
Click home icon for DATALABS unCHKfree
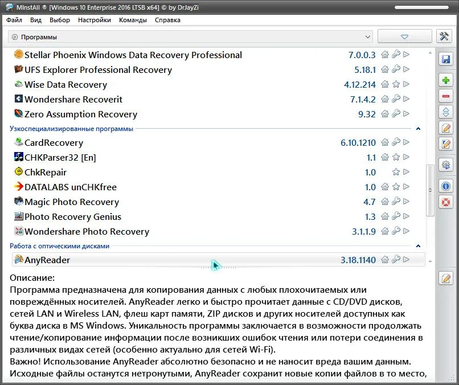384,186
